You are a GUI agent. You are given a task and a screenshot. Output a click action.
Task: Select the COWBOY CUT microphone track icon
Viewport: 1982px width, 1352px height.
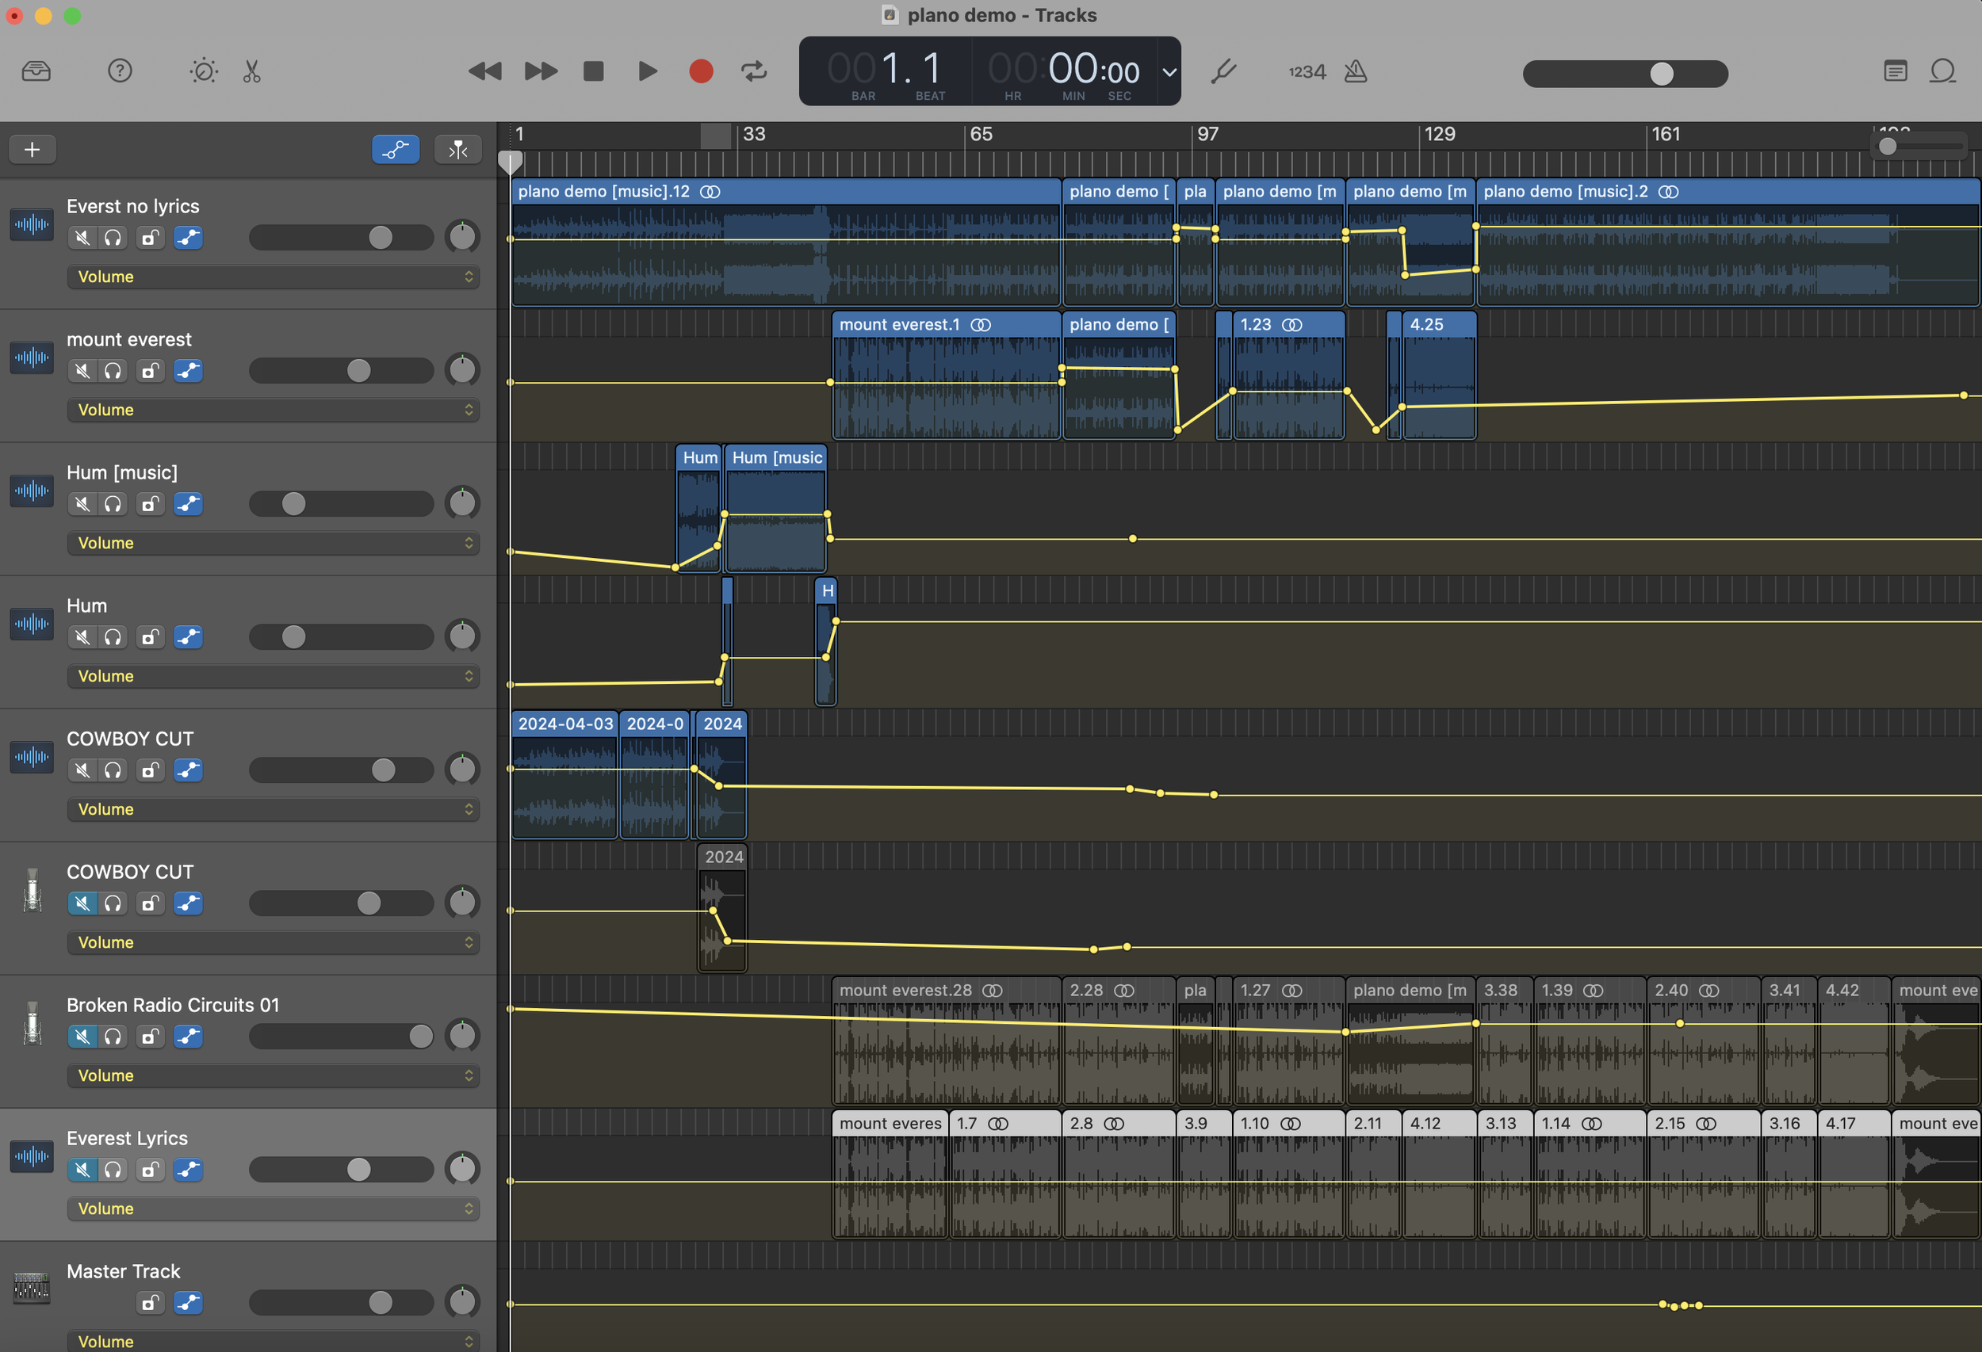[33, 890]
